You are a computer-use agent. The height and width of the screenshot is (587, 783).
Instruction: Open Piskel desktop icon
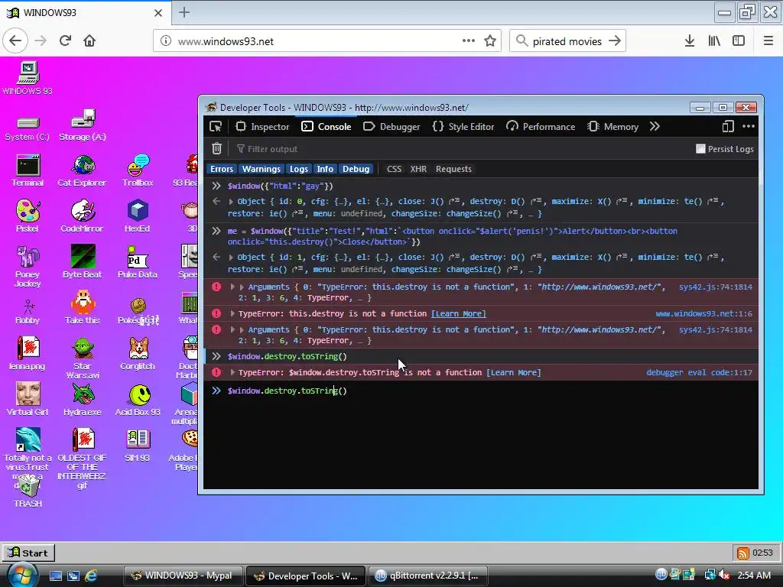(x=28, y=216)
